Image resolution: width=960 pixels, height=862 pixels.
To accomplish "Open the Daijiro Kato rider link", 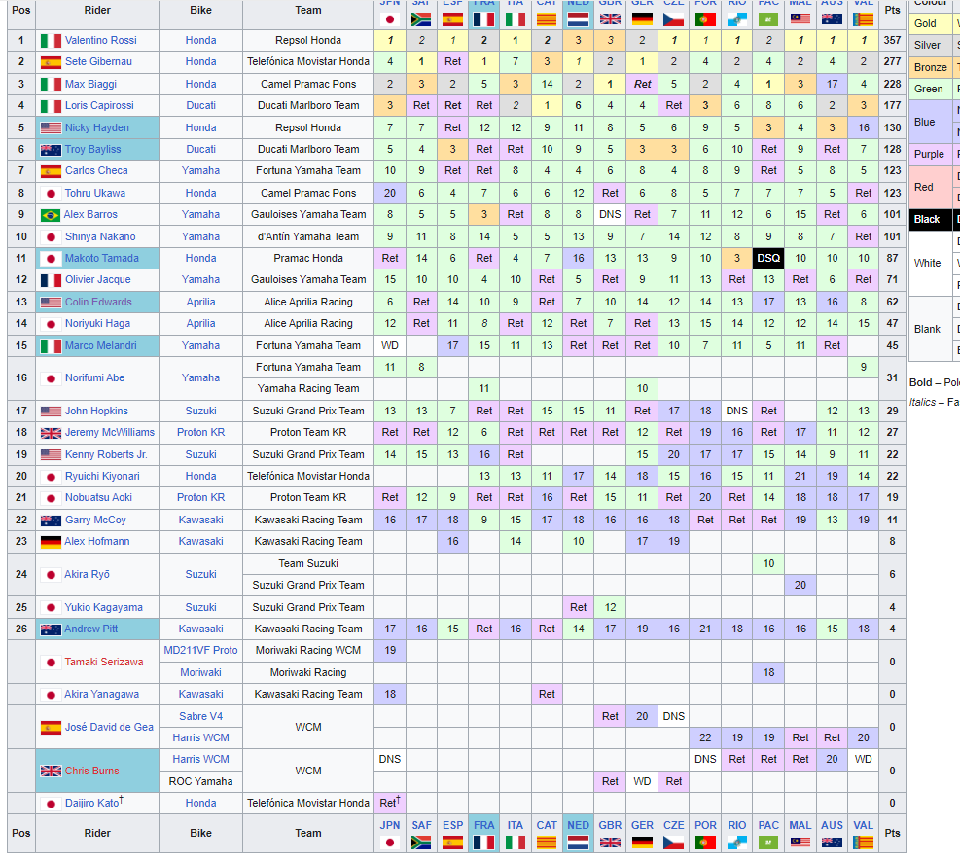I will coord(91,804).
